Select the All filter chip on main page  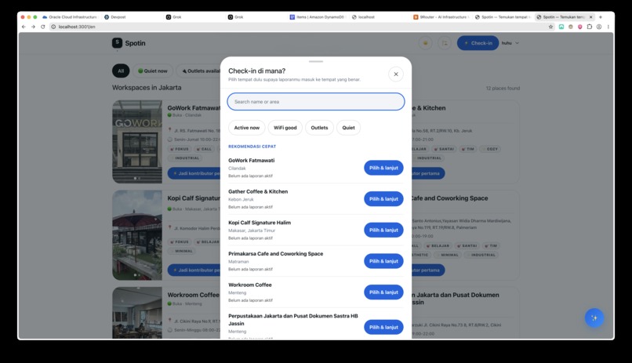pos(121,71)
